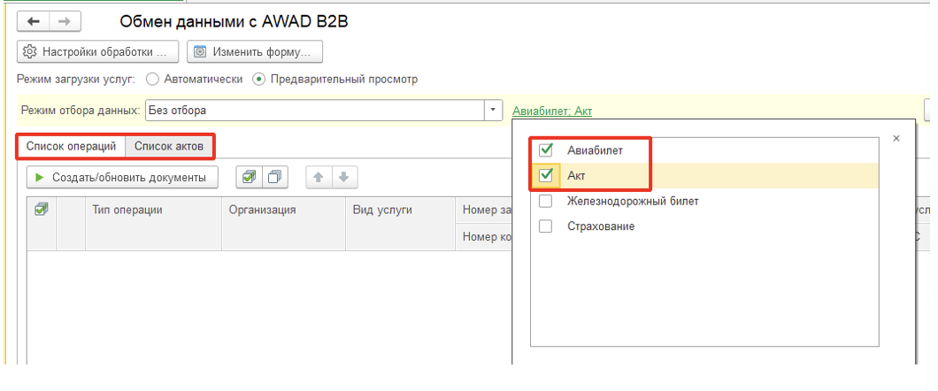Check the Страхование checkbox

click(x=546, y=226)
